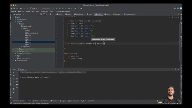Image resolution: width=192 pixels, height=108 pixels.
Task: Click the pin tab icon in Run panel
Action: click(13, 93)
